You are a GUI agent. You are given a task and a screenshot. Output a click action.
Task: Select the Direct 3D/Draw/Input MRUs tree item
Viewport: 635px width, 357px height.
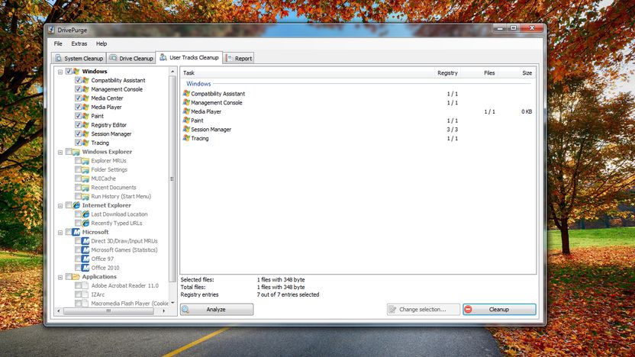click(124, 241)
